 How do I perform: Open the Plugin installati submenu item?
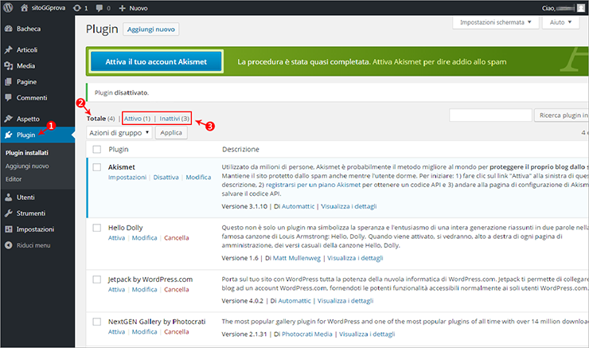coord(27,153)
